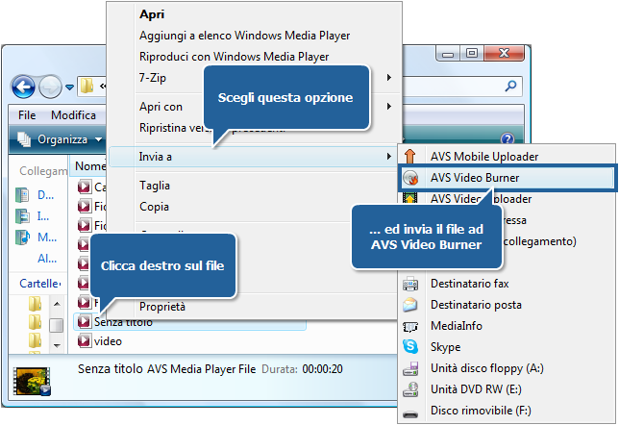619x425 pixels.
Task: Toggle the Cartelle folders pane
Action: point(39,284)
